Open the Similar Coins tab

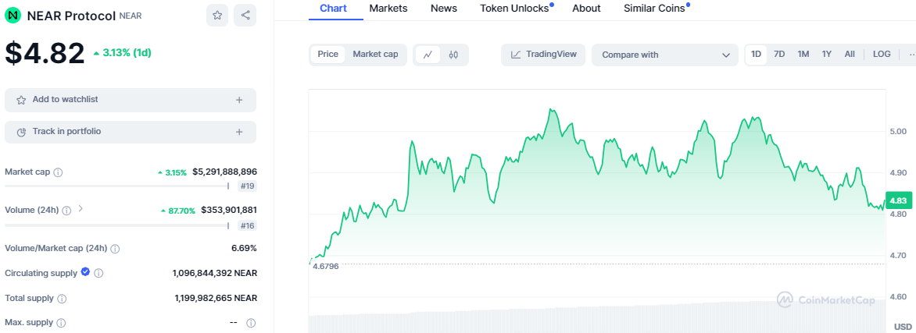tap(654, 8)
